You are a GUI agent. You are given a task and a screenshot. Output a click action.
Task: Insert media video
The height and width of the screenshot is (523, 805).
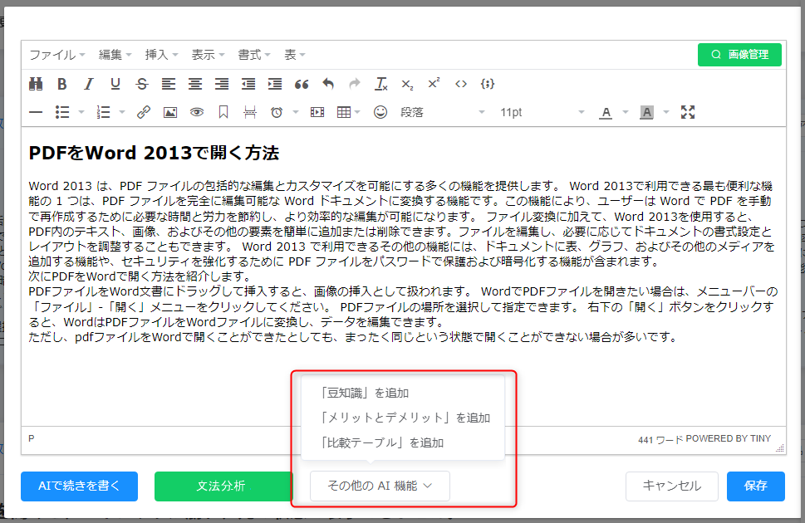click(x=317, y=112)
